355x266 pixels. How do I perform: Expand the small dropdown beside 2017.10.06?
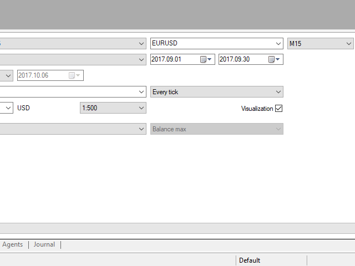click(8, 75)
